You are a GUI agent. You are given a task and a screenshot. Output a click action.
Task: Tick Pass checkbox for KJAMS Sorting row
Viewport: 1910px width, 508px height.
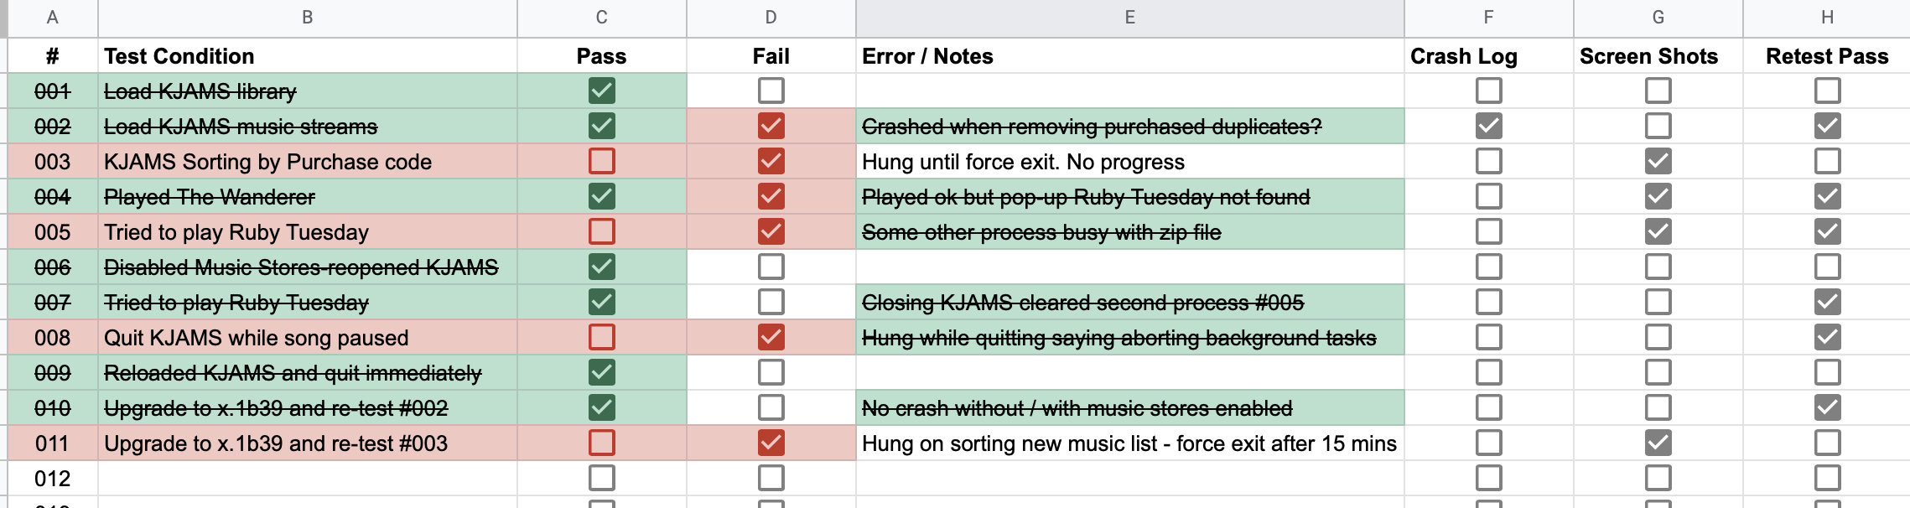coord(601,161)
